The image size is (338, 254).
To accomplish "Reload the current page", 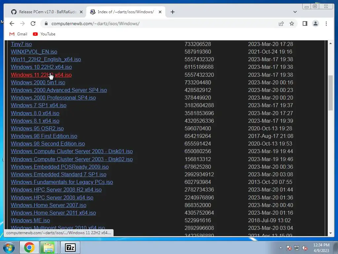I will tap(33, 23).
